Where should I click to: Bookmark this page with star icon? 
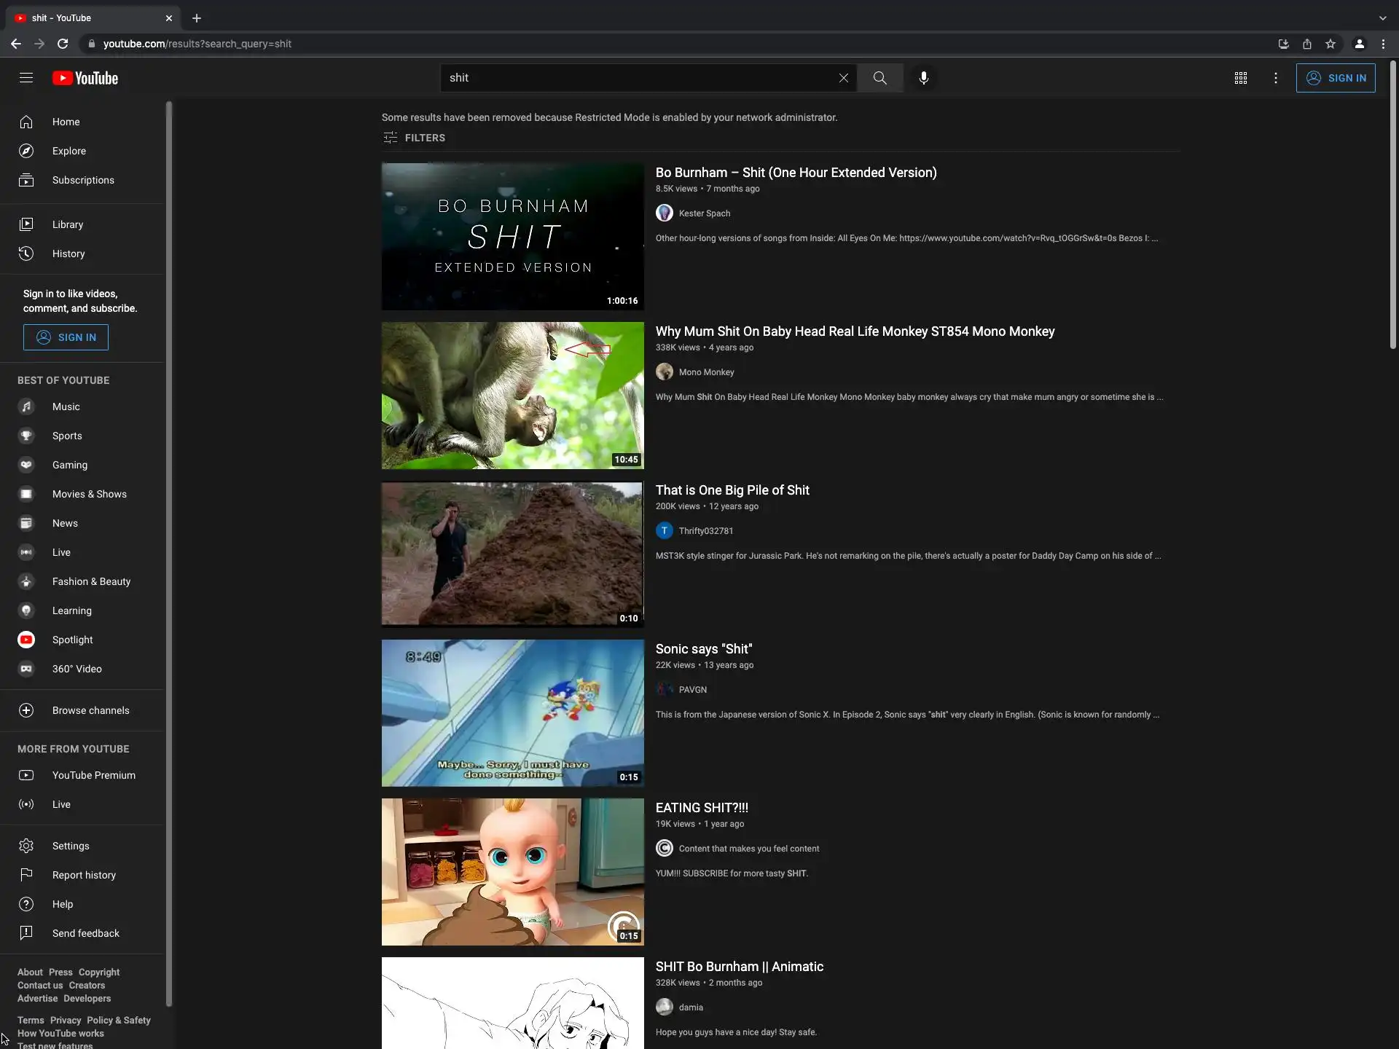[x=1331, y=44]
